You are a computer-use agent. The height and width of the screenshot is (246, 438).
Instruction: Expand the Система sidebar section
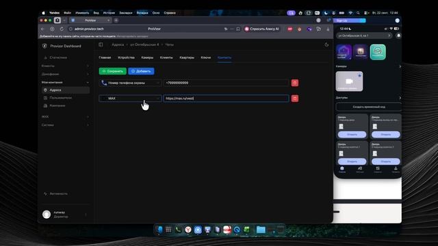click(x=65, y=125)
